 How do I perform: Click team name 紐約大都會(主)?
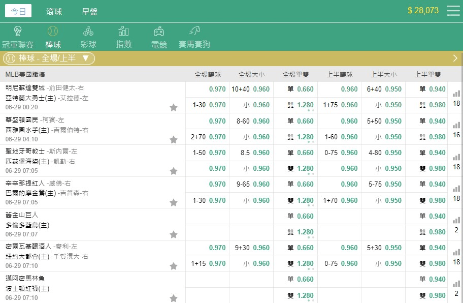pos(27,257)
